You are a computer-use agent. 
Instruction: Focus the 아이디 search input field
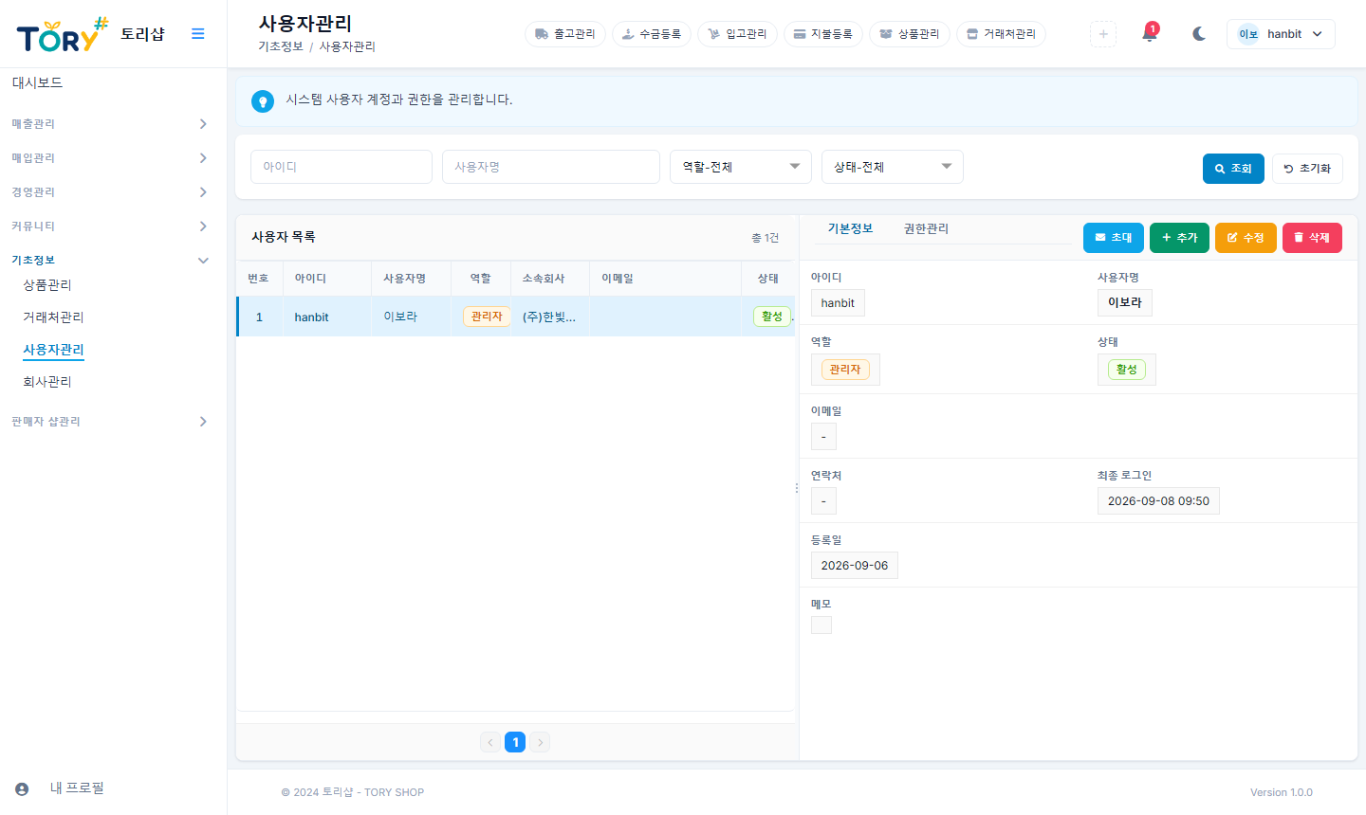coord(341,167)
